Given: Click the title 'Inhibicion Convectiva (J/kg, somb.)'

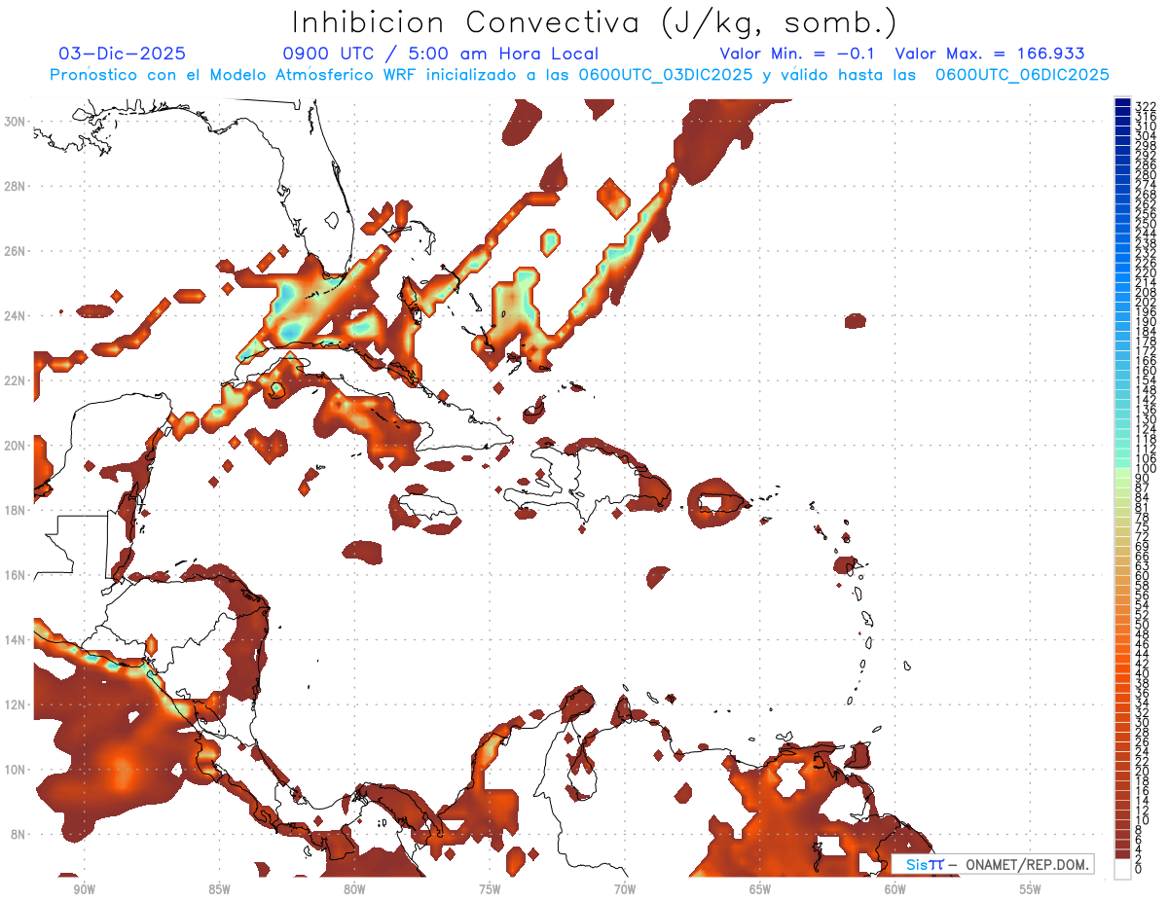Looking at the screenshot, I should coord(595,23).
